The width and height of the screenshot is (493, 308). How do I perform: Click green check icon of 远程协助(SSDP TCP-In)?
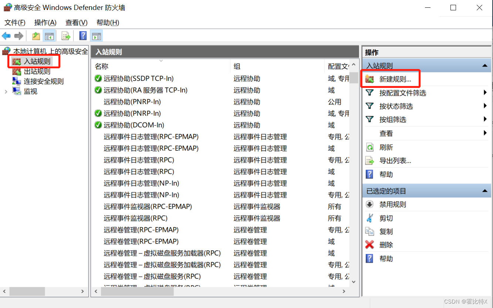pos(98,78)
